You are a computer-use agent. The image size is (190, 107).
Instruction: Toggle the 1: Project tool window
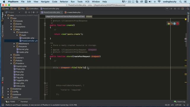[2, 17]
